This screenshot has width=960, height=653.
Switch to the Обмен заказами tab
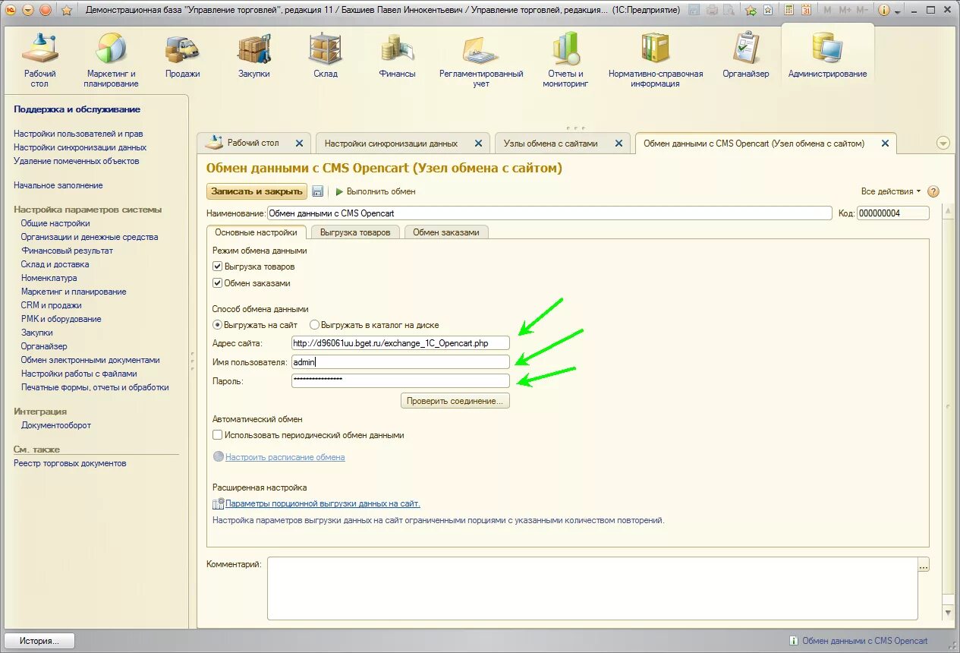pos(446,232)
